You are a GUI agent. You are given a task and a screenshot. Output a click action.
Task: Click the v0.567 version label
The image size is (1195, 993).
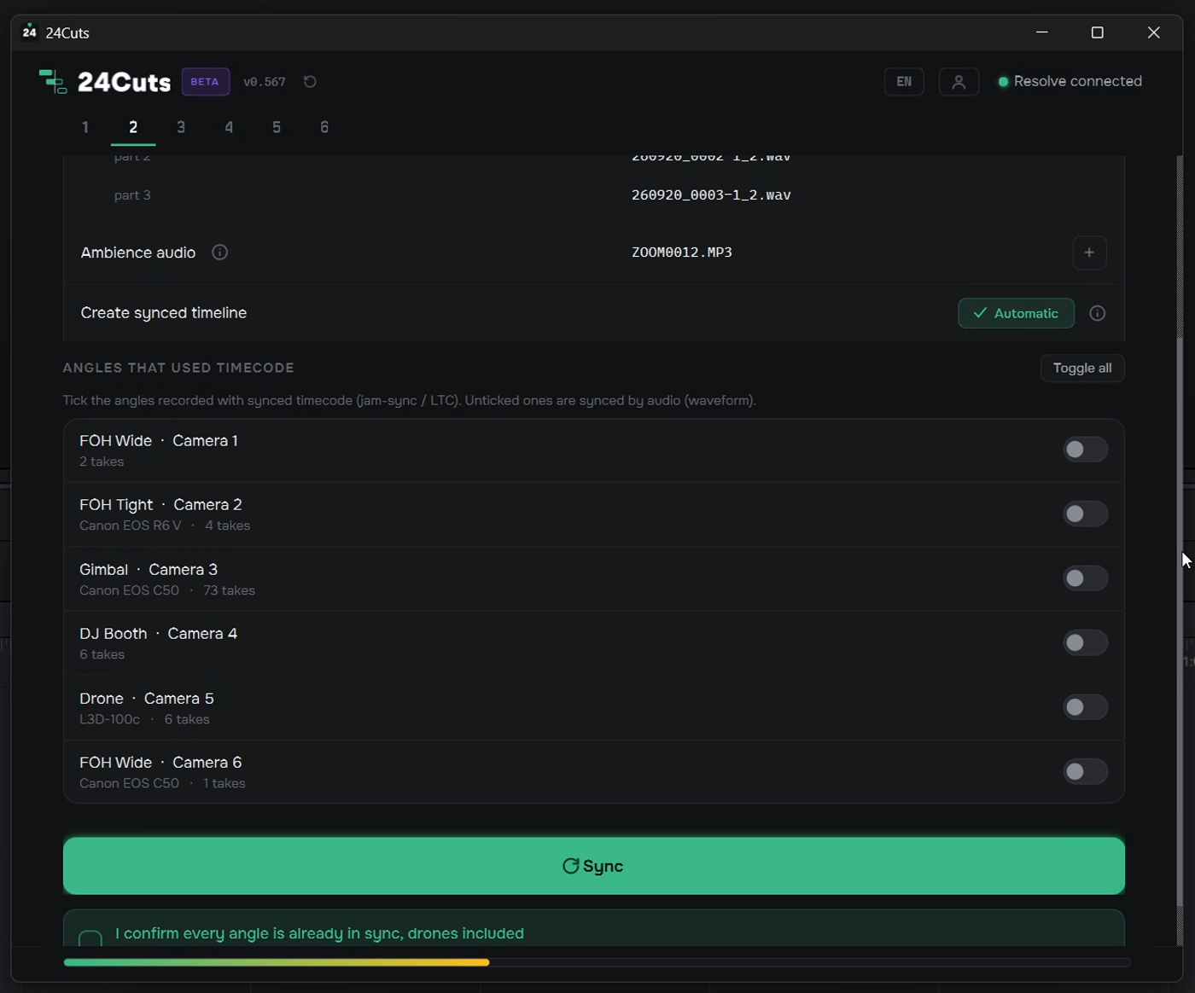(265, 82)
